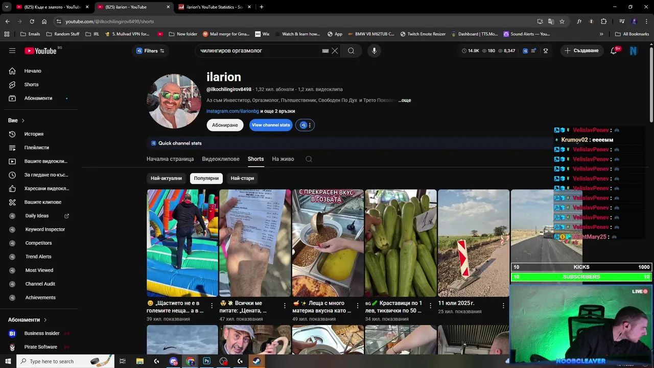Bookmark this page with star icon
The image size is (654, 368).
coord(562,21)
